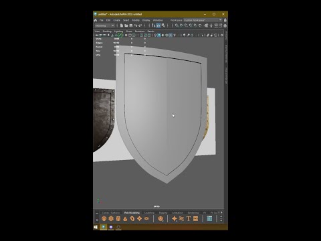Toggle Snap to Grids in the status line
This screenshot has width=321, height=241.
(177, 25)
